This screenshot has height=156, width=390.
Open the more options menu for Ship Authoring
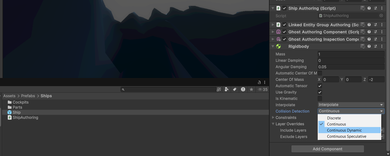point(382,8)
